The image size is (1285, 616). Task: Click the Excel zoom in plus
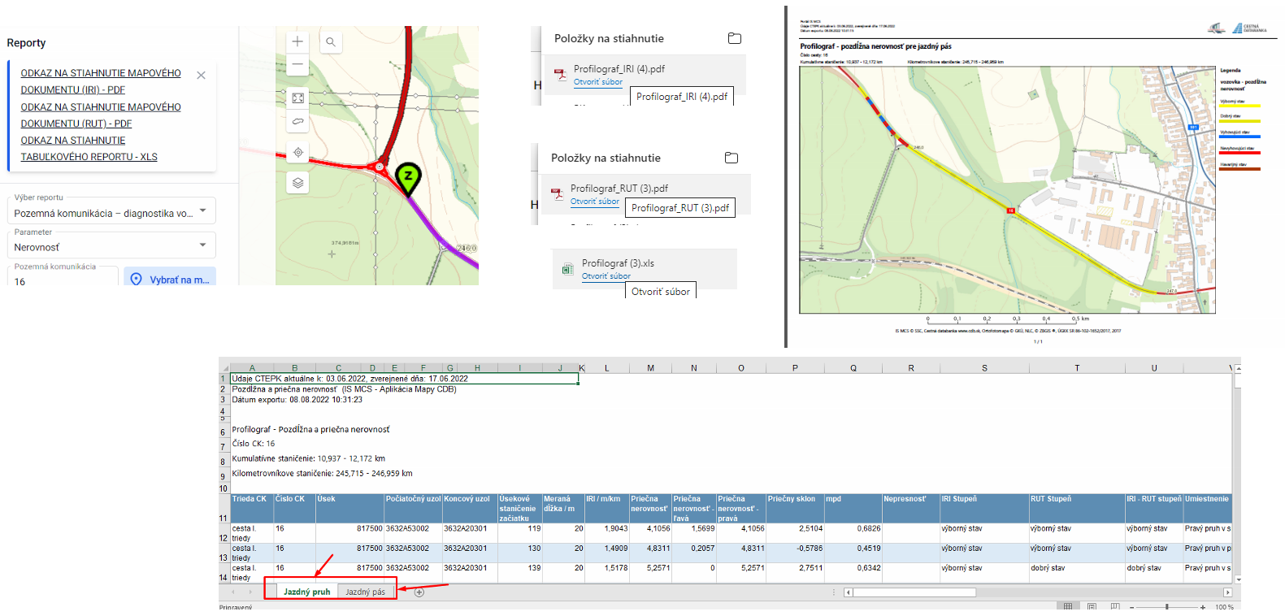(1202, 607)
